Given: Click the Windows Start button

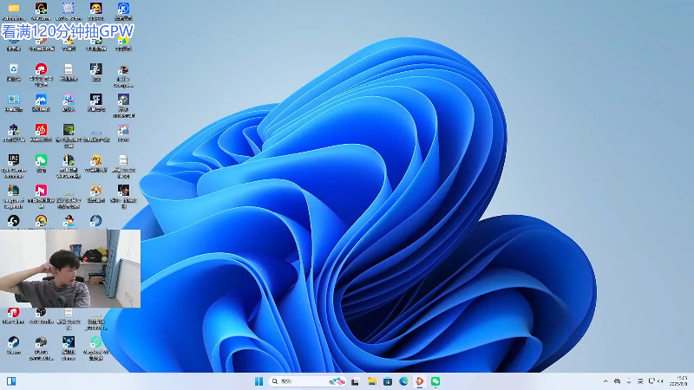Looking at the screenshot, I should pyautogui.click(x=259, y=381).
